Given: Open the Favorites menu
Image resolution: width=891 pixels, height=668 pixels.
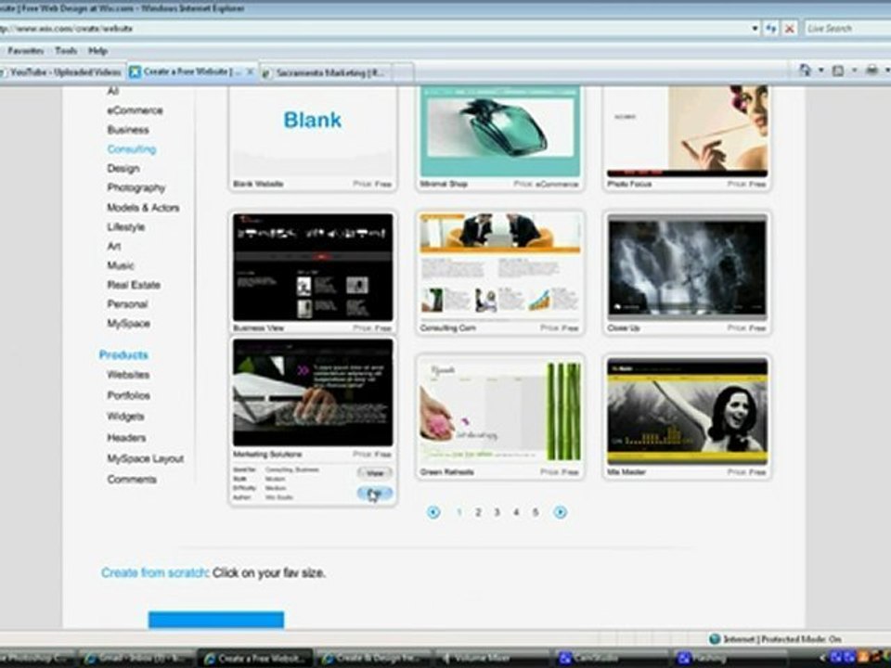Looking at the screenshot, I should 26,50.
